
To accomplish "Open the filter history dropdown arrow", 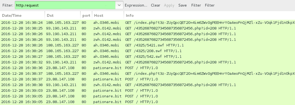I will (x=119, y=5).
